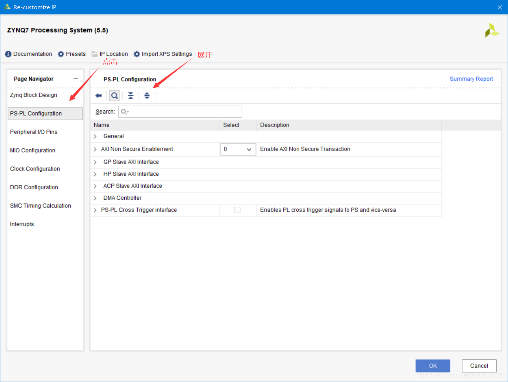Expand the AXI Non Secure Enablement row

[x=95, y=149]
